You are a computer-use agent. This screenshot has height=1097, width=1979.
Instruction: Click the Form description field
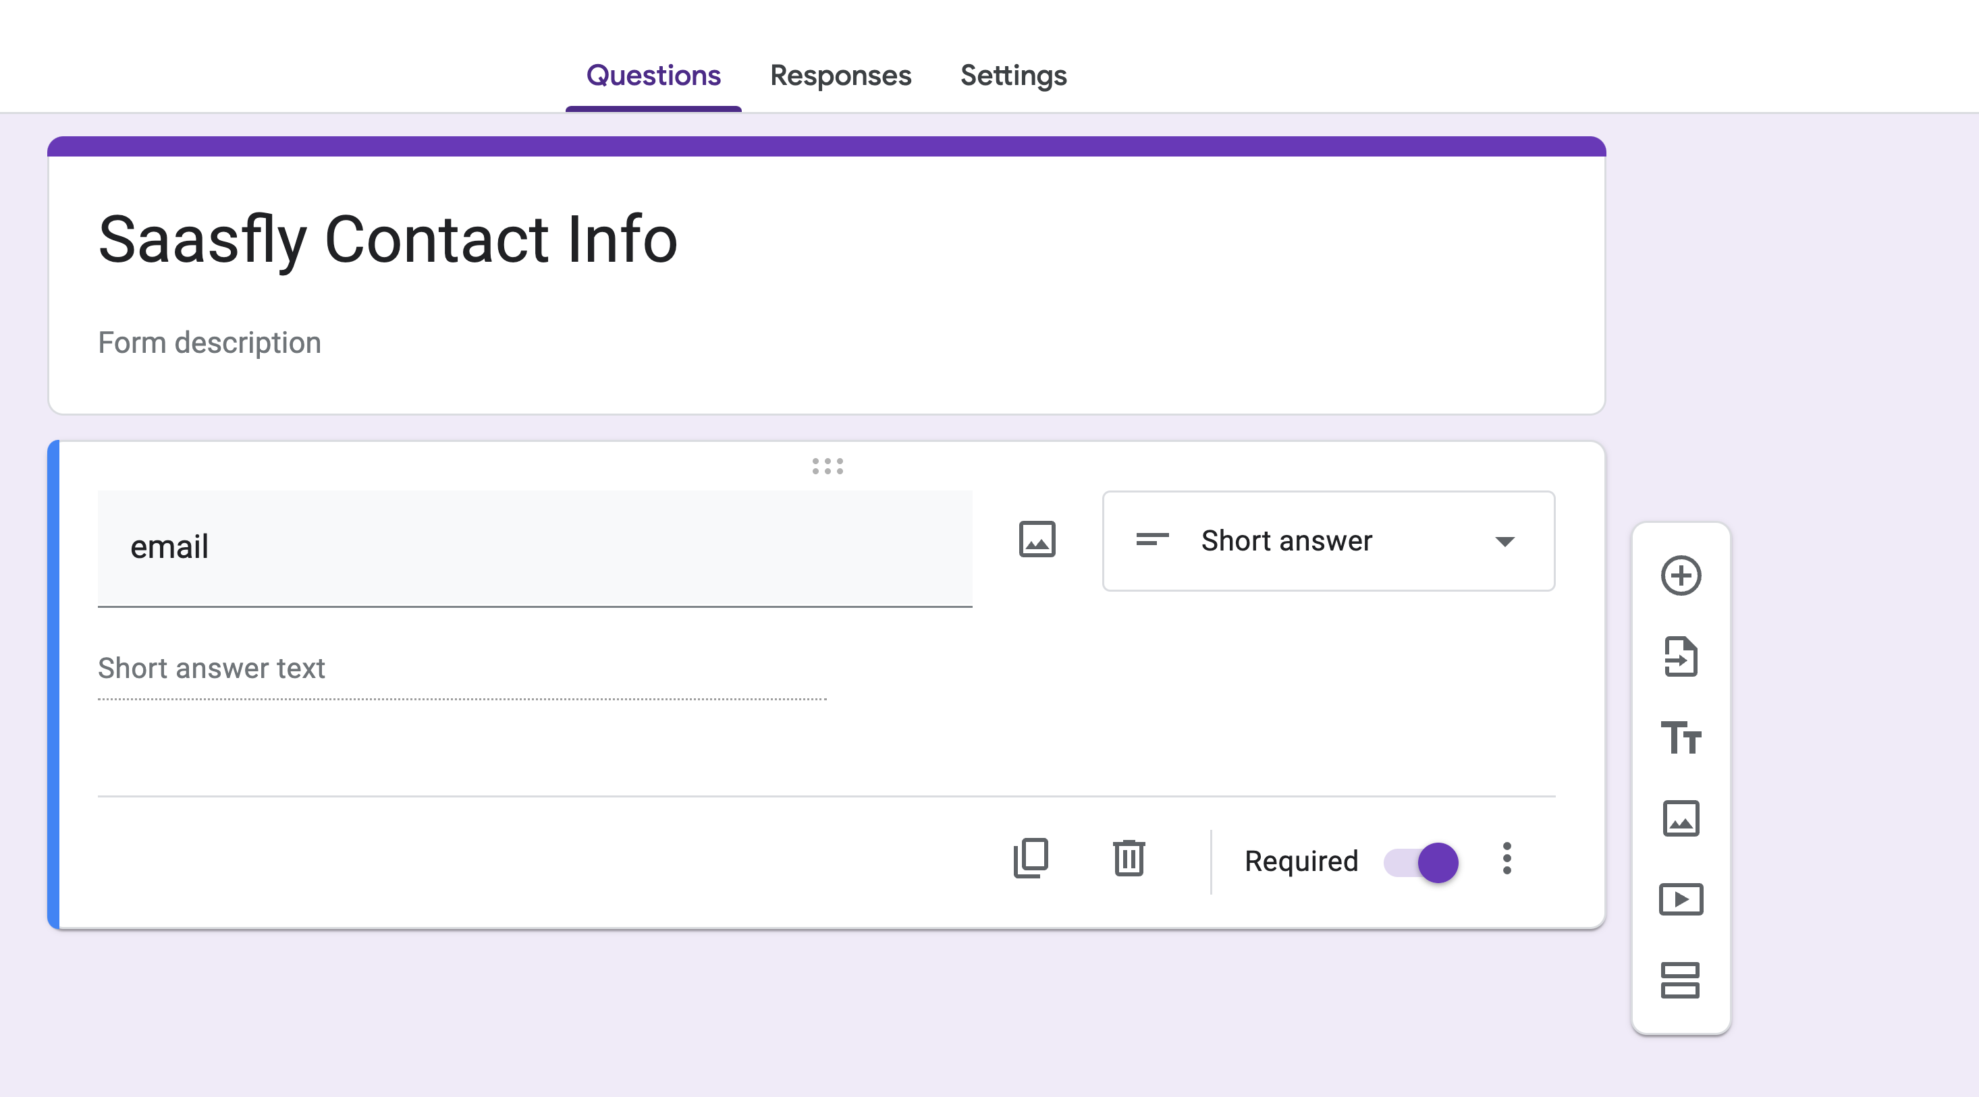point(210,342)
